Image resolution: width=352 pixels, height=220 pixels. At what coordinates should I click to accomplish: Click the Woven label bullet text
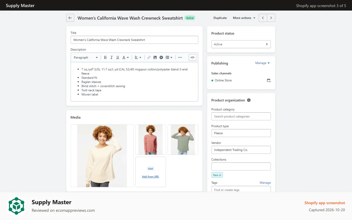pyautogui.click(x=90, y=94)
